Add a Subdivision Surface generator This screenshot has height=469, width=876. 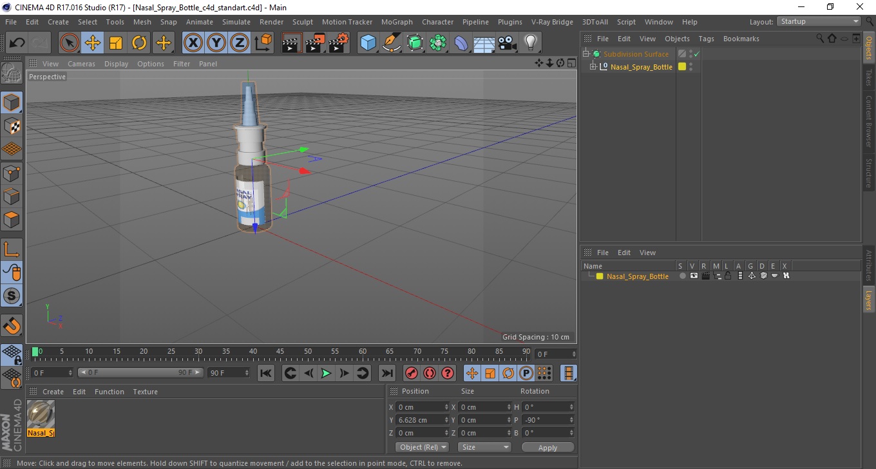tap(415, 43)
